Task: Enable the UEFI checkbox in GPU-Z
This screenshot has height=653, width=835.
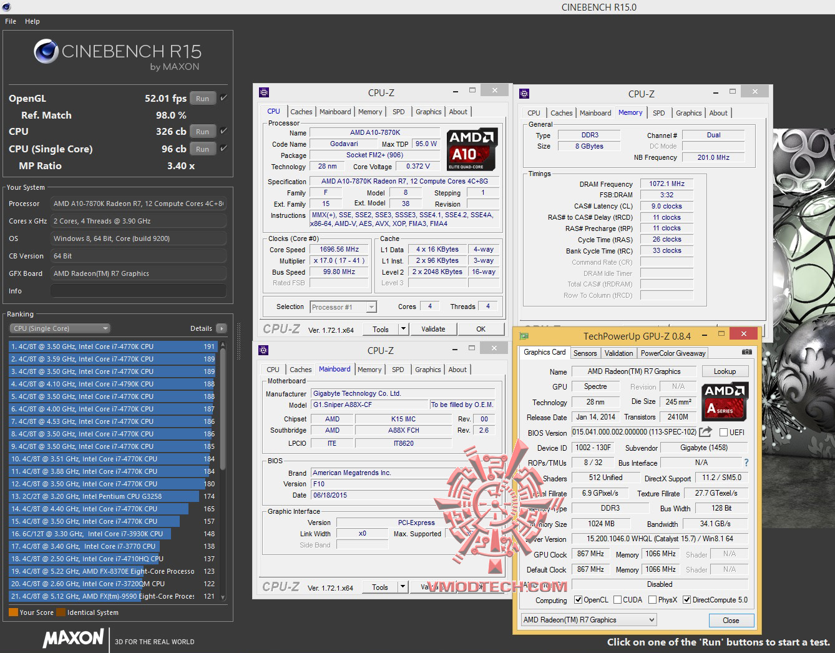Action: click(723, 433)
